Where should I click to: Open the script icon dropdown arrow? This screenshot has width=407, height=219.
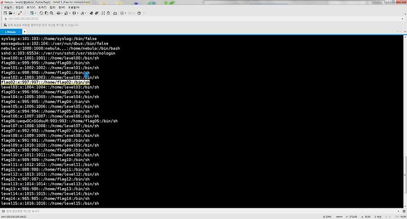click(x=125, y=13)
